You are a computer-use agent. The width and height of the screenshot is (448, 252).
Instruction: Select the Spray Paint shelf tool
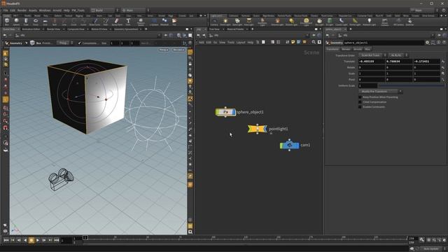click(117, 22)
